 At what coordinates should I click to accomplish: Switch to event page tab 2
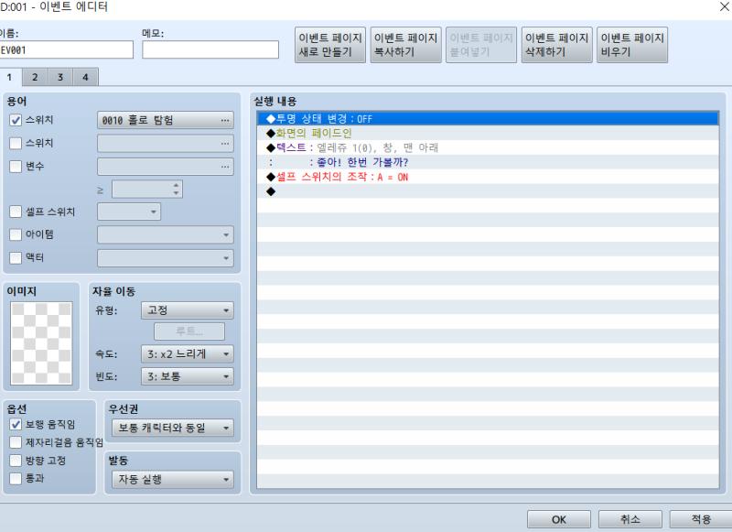point(35,77)
